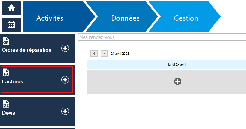Open the Devis text label
The image size is (246, 129).
pos(8,113)
